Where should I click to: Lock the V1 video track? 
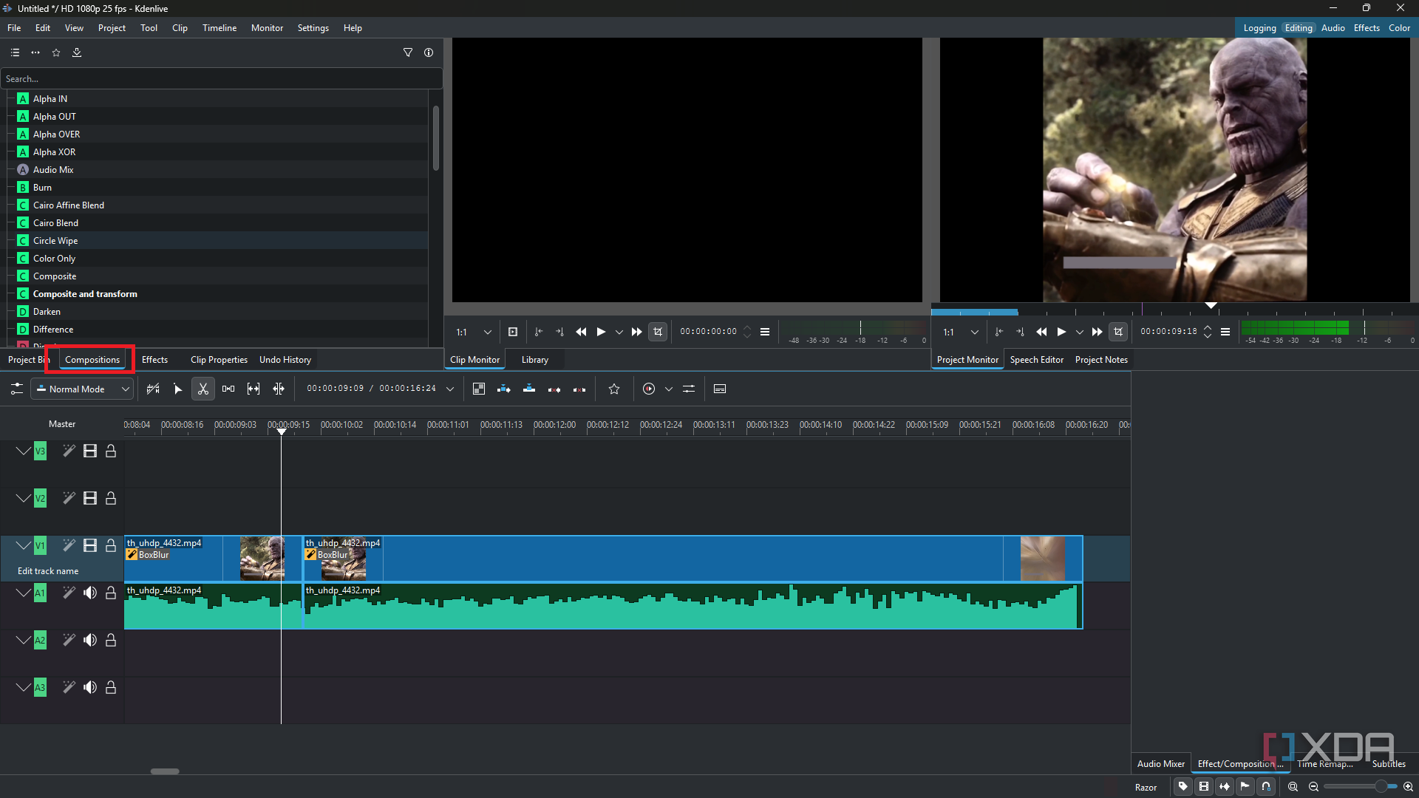point(111,545)
